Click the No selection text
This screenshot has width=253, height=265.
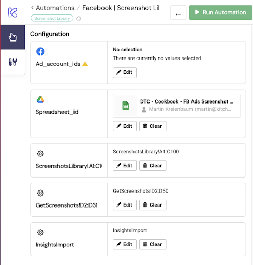(x=128, y=50)
